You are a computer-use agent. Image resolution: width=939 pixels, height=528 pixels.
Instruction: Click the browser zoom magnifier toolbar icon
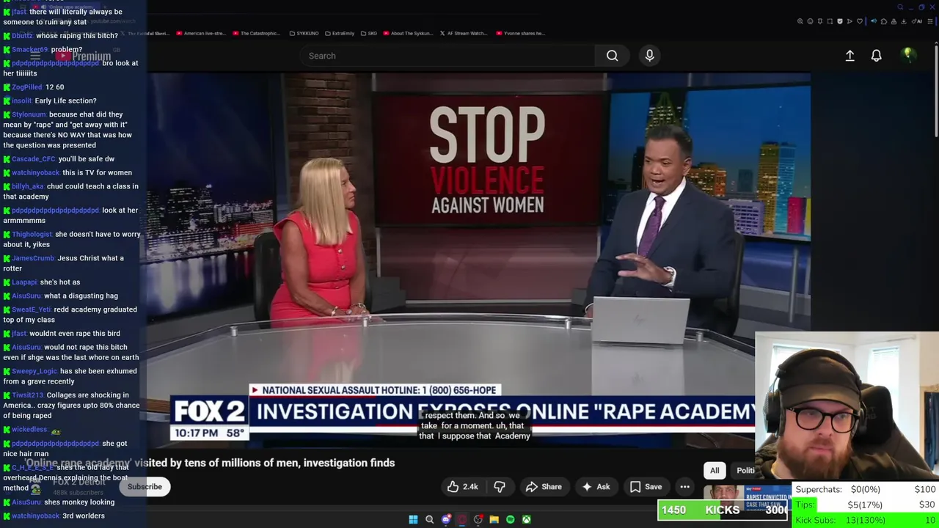click(800, 21)
